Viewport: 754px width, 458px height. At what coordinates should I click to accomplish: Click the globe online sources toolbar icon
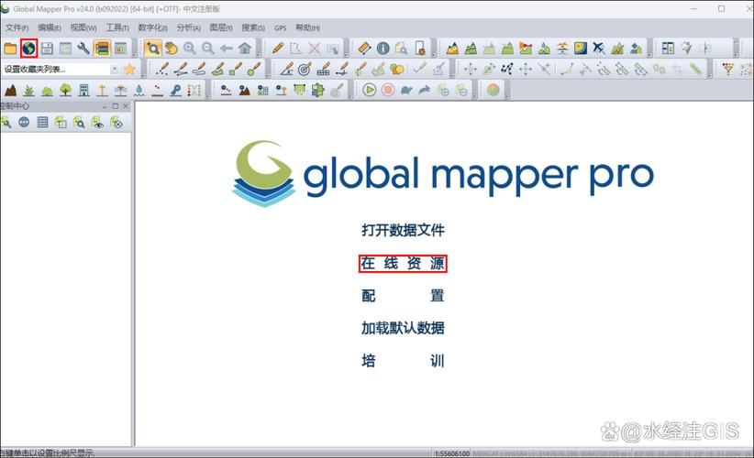click(28, 48)
